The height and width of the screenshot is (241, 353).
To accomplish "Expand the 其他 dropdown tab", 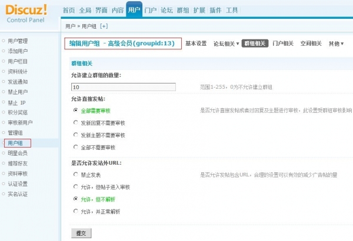I will [x=336, y=43].
